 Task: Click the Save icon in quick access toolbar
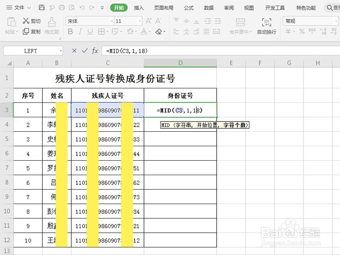click(x=41, y=7)
